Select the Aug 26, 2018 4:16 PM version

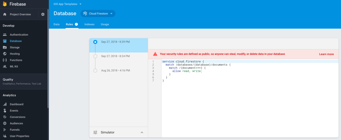[116, 70]
